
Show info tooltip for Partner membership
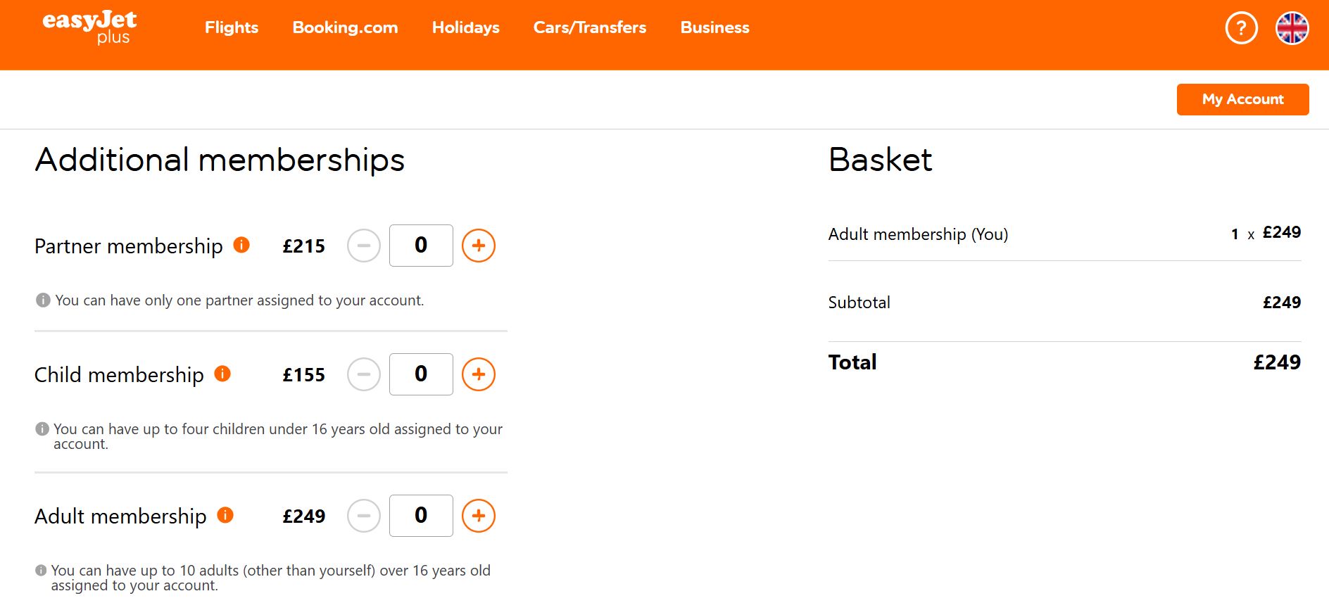[x=241, y=245]
